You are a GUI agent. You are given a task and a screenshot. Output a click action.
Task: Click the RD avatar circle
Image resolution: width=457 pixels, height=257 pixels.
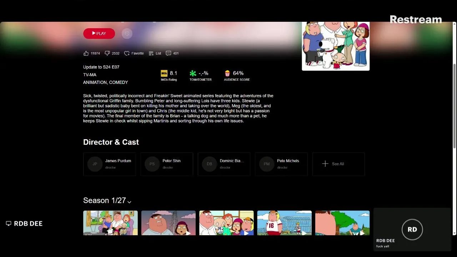[x=412, y=230]
